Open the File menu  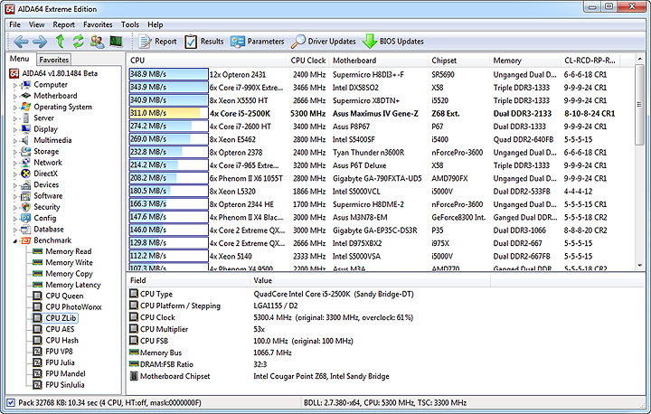15,24
